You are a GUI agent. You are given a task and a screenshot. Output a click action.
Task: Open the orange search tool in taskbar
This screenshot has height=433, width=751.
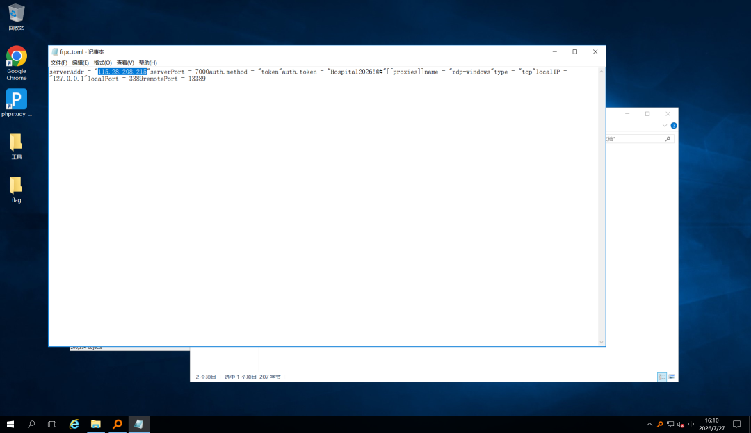click(x=118, y=425)
